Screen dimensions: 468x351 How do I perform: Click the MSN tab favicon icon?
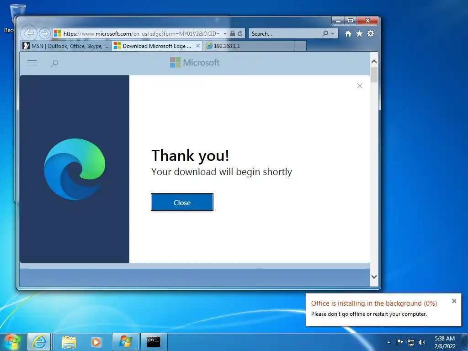(26, 46)
